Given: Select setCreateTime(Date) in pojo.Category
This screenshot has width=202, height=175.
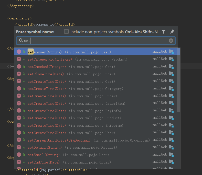Looking at the screenshot, I should 95,89.
